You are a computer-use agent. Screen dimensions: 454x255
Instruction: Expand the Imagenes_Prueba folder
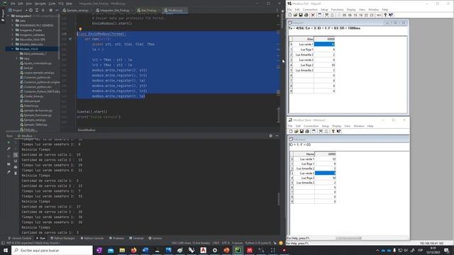[13, 30]
